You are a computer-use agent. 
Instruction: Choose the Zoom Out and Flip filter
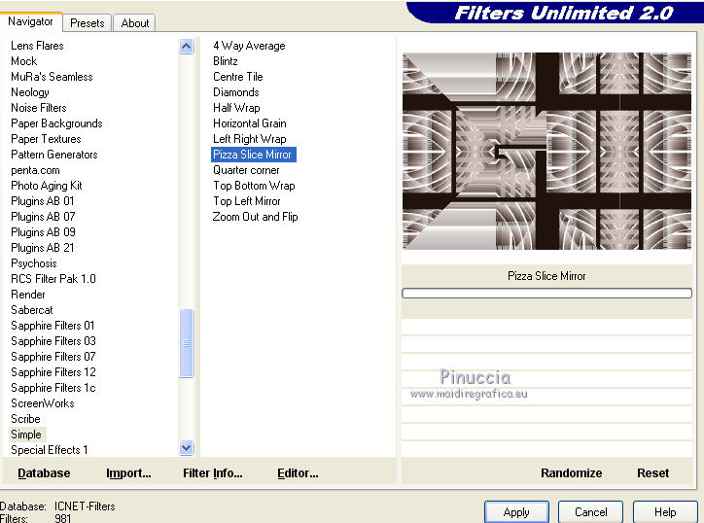click(x=256, y=217)
